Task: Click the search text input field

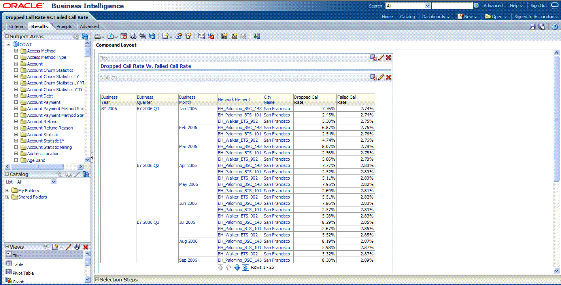Action: 452,6
